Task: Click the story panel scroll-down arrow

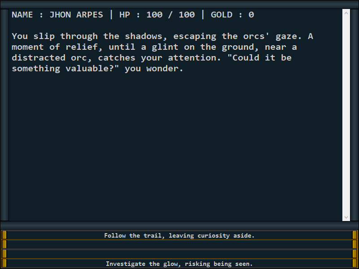Action: coord(346,217)
